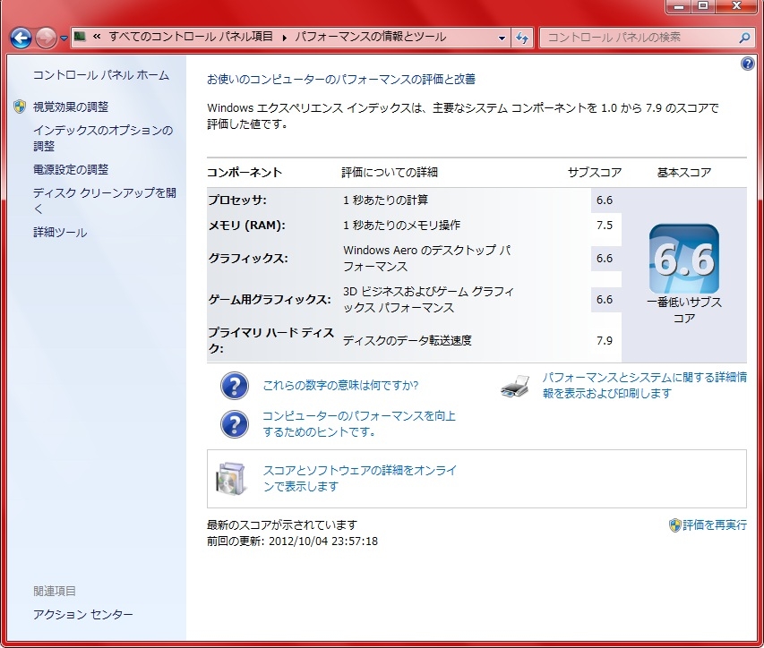Image resolution: width=764 pixels, height=648 pixels.
Task: Click the search magnifier icon
Action: [x=744, y=38]
